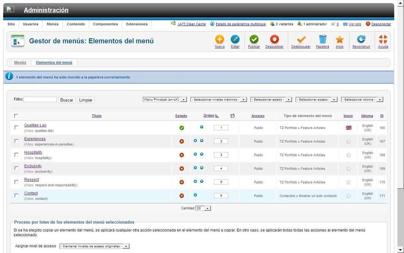The image size is (404, 253).
Task: Toggle status icon of Exclusivity row
Action: tap(182, 168)
